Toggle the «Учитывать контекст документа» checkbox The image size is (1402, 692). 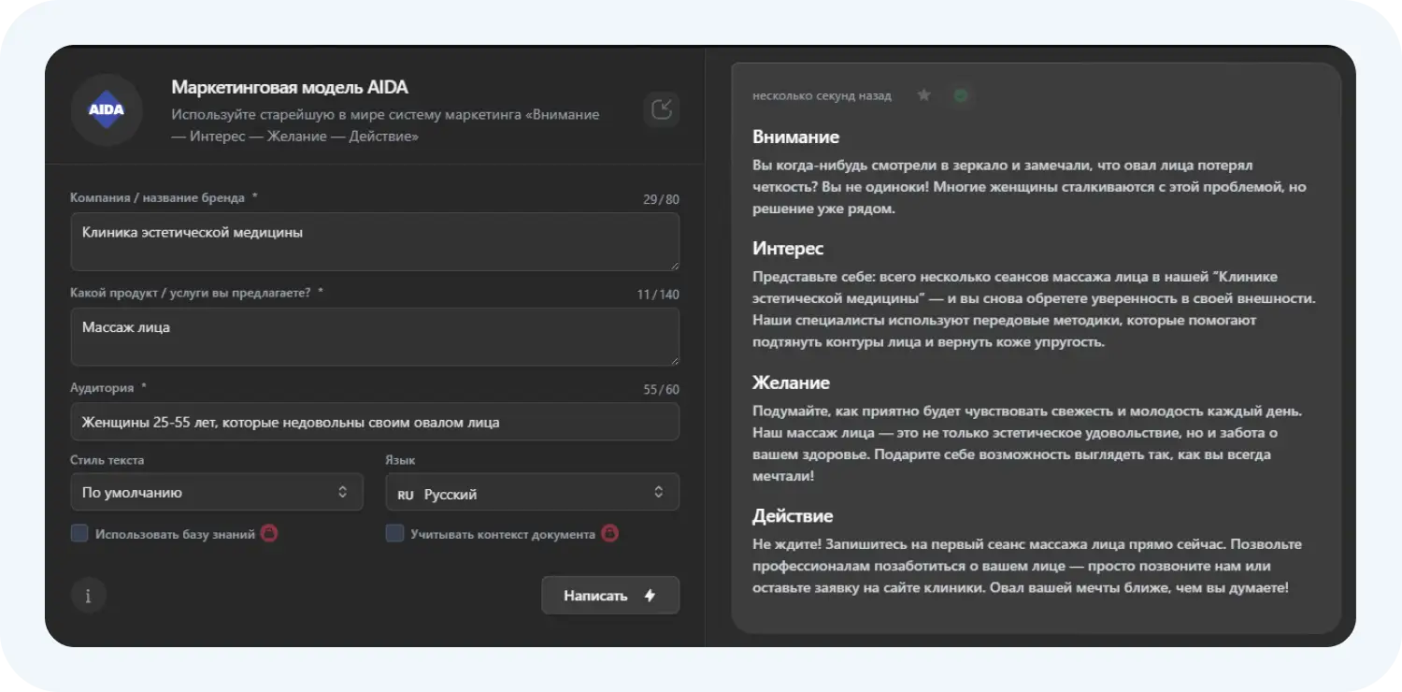point(394,534)
